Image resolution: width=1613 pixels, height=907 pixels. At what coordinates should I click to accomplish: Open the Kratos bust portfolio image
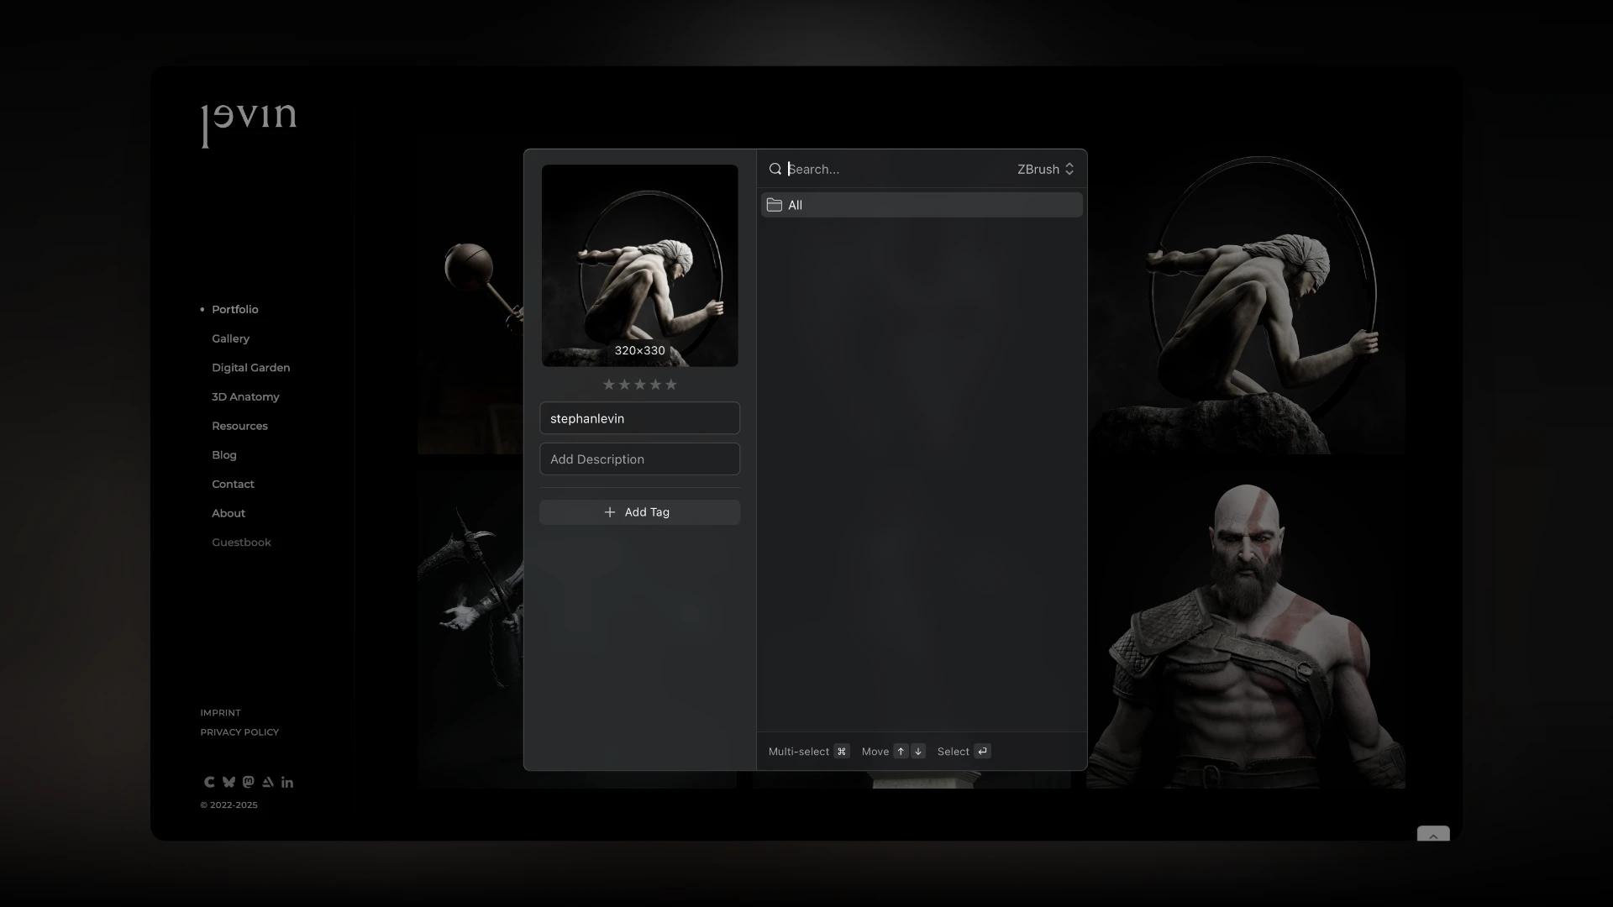coord(1246,630)
